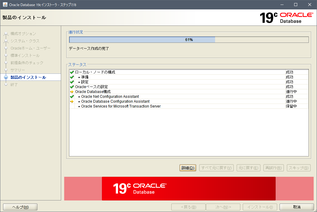Image resolution: width=317 pixels, height=212 pixels.
Task: Click 成功 status of ローカル・ノードの構成 row
Action: 290,72
